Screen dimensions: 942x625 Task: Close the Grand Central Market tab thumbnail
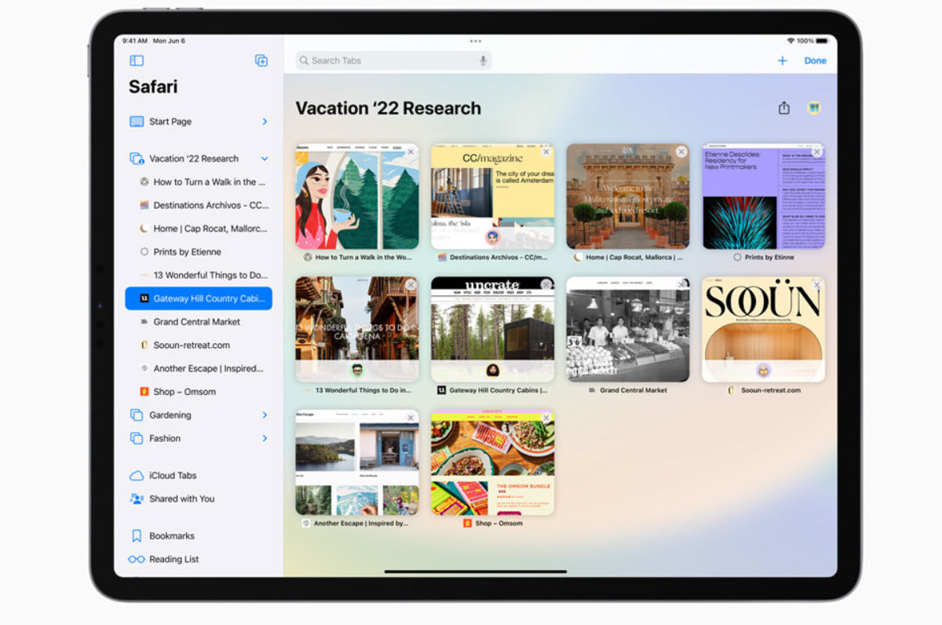click(681, 284)
